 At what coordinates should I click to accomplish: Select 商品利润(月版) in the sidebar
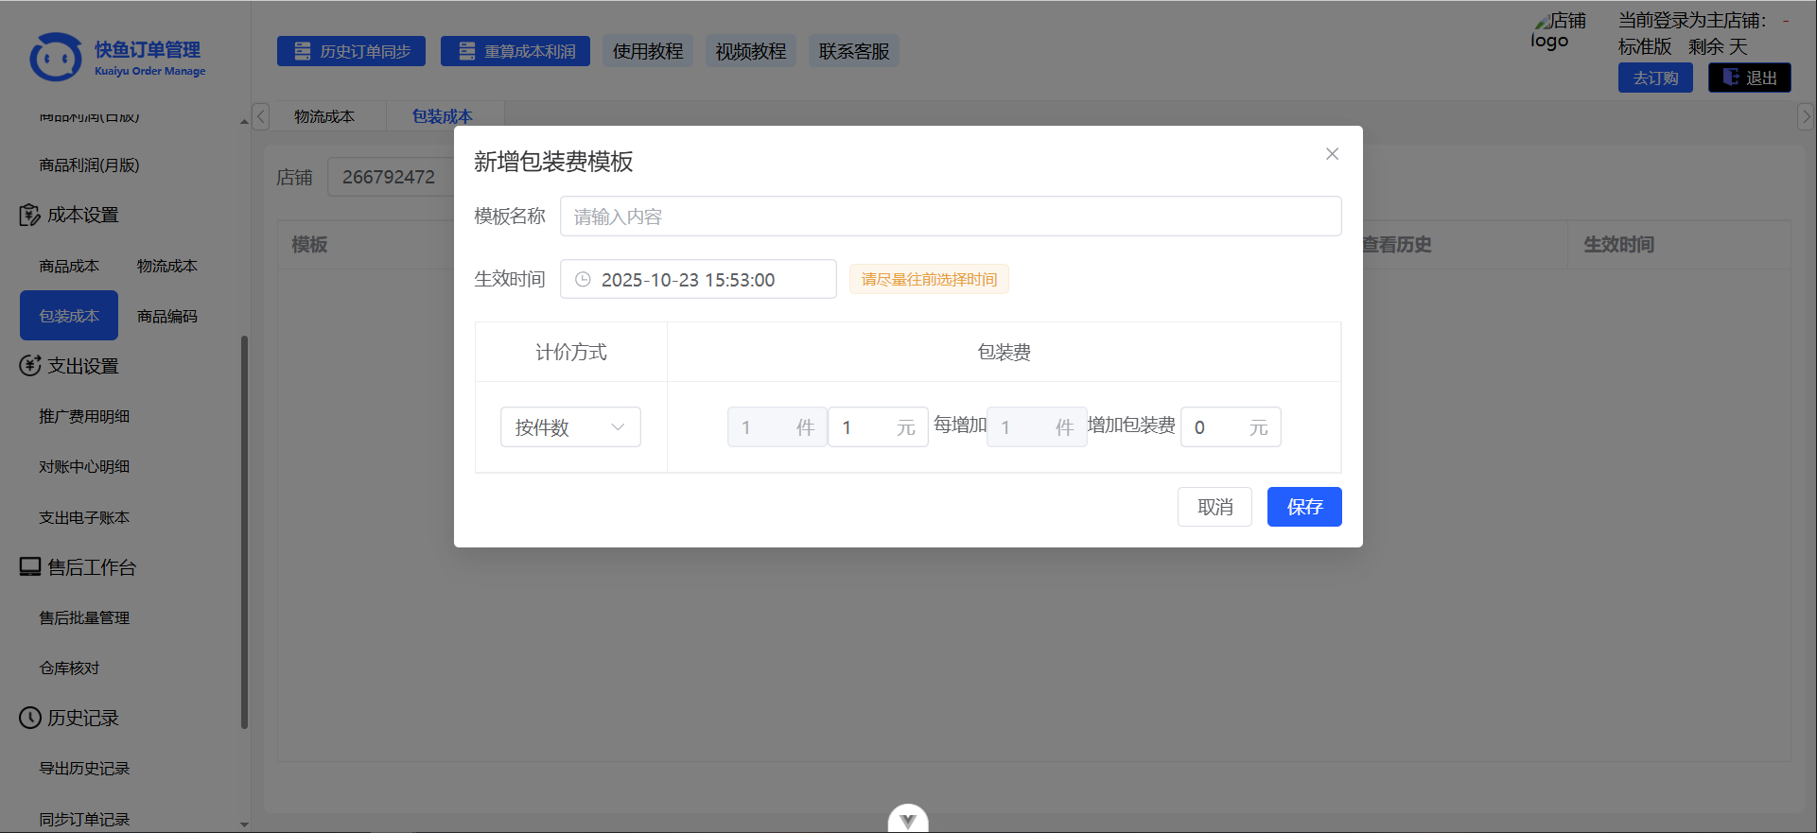pyautogui.click(x=89, y=165)
